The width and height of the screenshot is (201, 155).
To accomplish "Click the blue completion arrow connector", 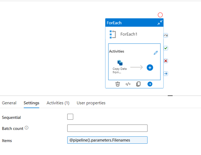I will (x=166, y=74).
